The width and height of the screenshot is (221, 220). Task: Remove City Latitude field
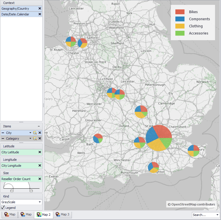coord(40,152)
